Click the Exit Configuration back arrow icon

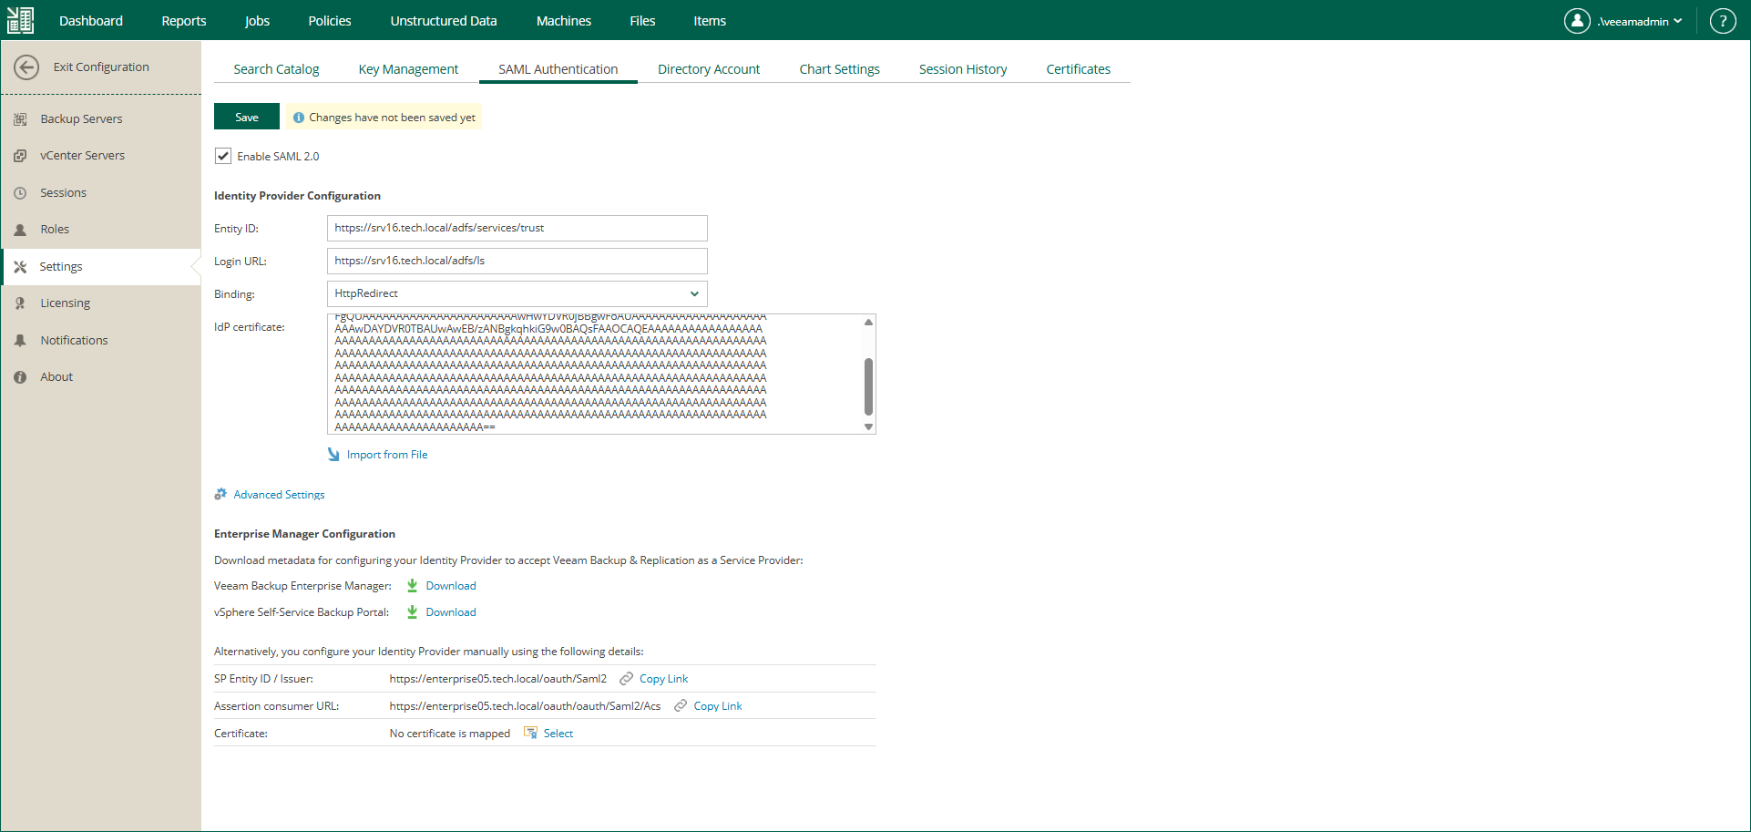point(26,67)
